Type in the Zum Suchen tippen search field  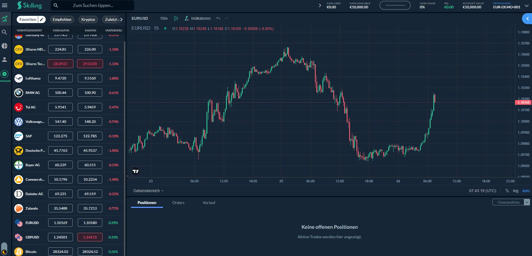pos(92,5)
